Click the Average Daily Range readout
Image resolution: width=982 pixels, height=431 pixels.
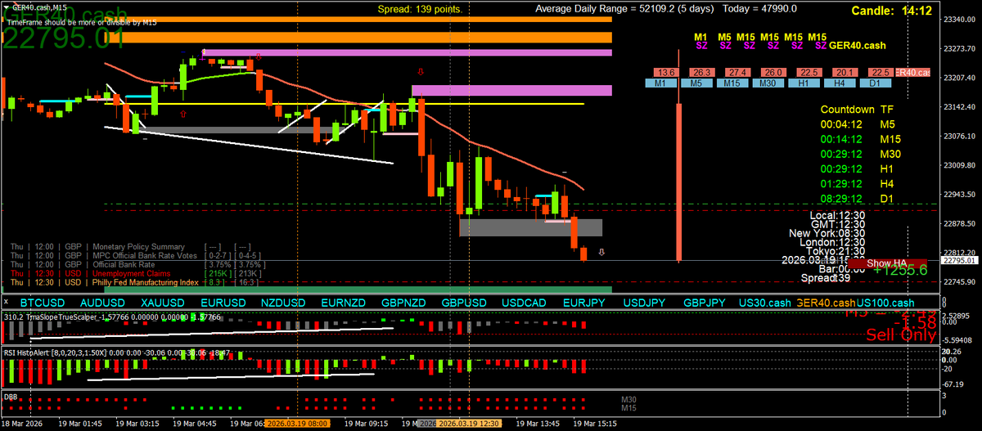(664, 9)
